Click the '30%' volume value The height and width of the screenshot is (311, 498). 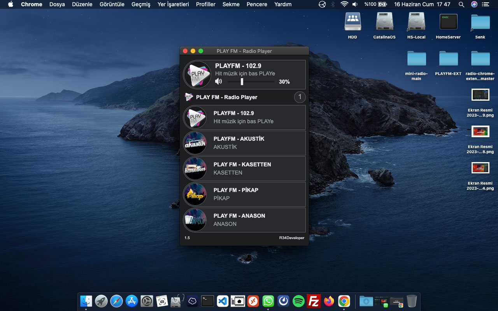click(284, 82)
